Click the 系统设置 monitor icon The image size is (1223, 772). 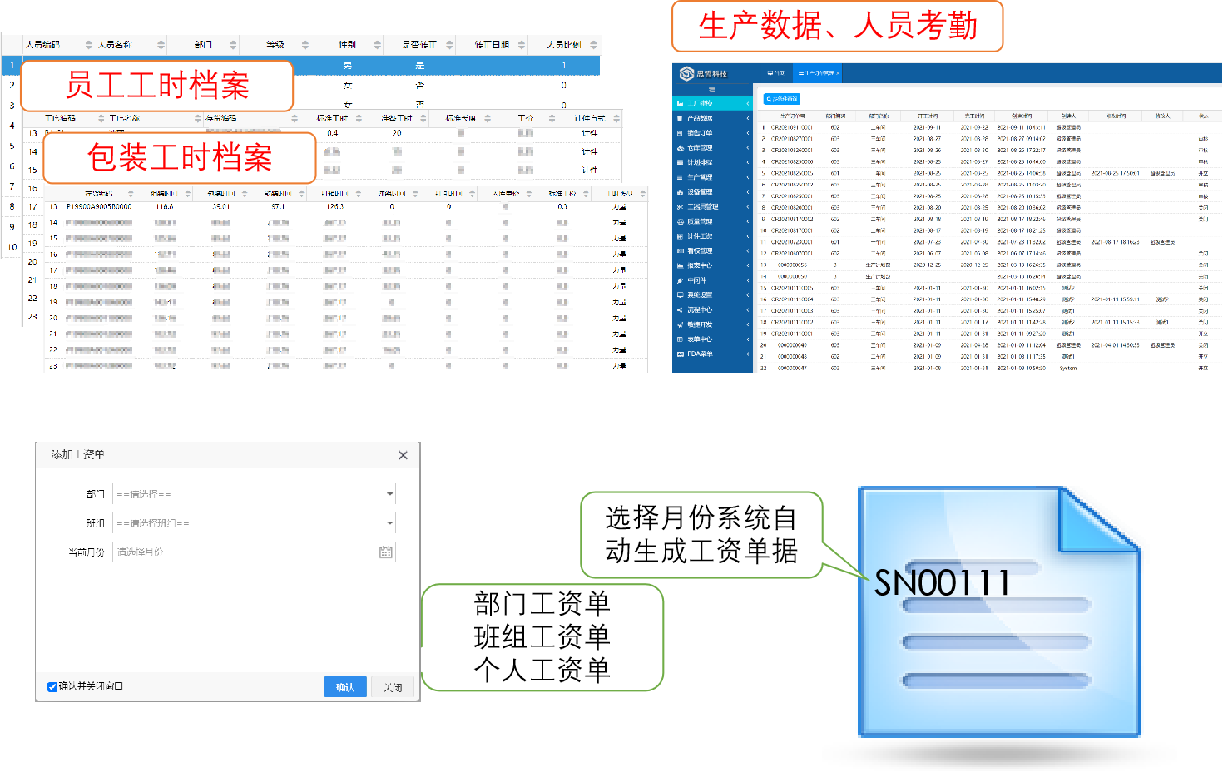point(680,295)
